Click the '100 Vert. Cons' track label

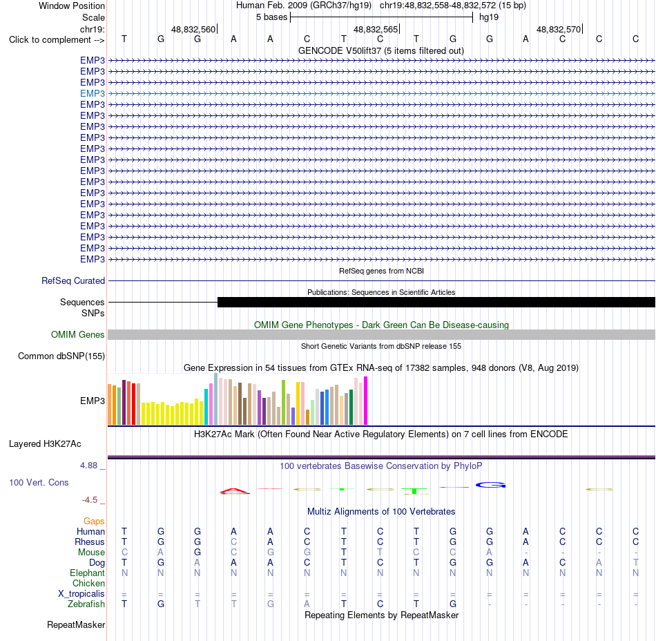coord(39,482)
